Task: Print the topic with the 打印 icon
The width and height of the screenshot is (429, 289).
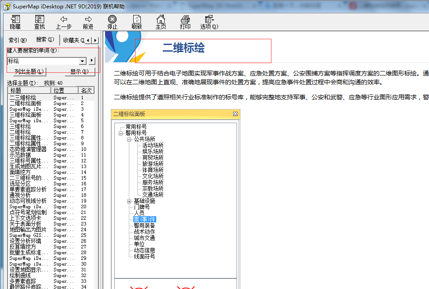Action: [x=185, y=22]
